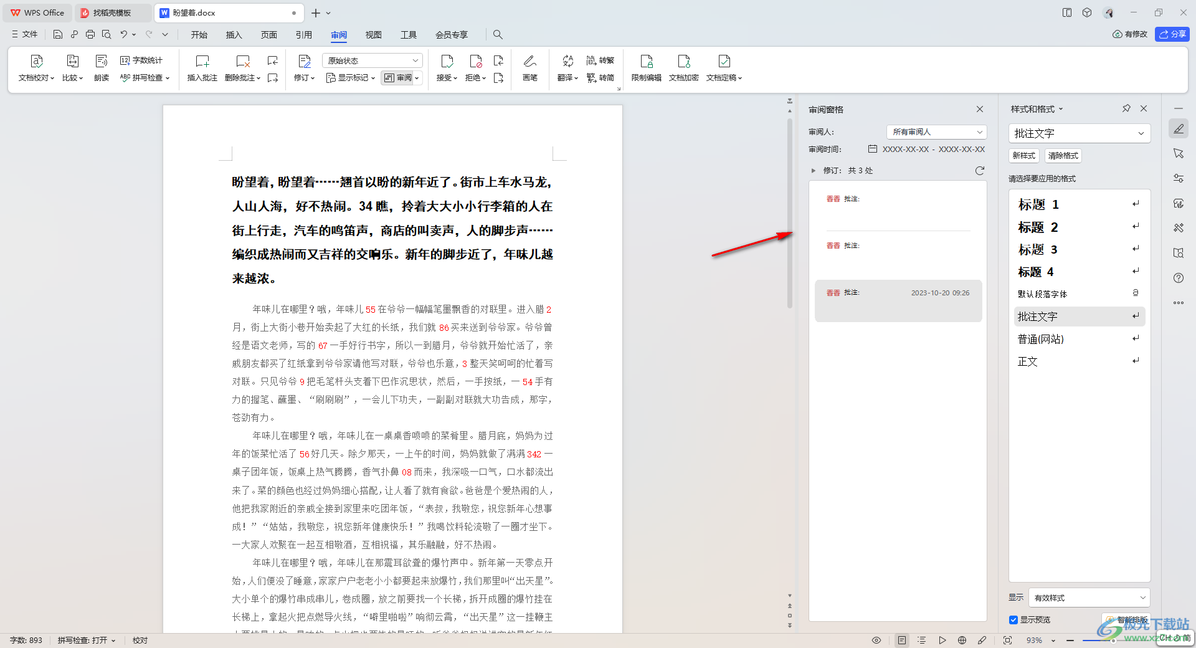Click the 修订 track changes icon
Image resolution: width=1196 pixels, height=648 pixels.
[x=305, y=61]
